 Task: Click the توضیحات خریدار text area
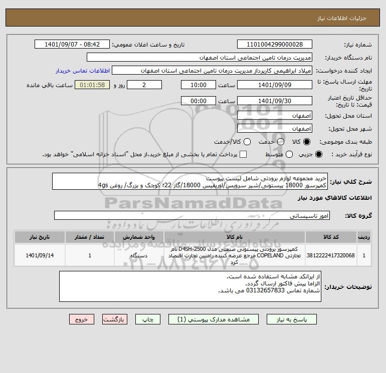[190, 286]
